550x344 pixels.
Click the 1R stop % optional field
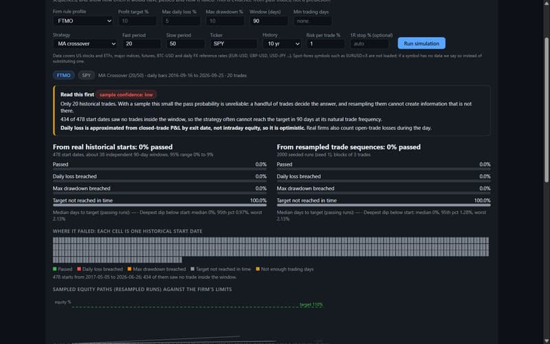[x=369, y=44]
